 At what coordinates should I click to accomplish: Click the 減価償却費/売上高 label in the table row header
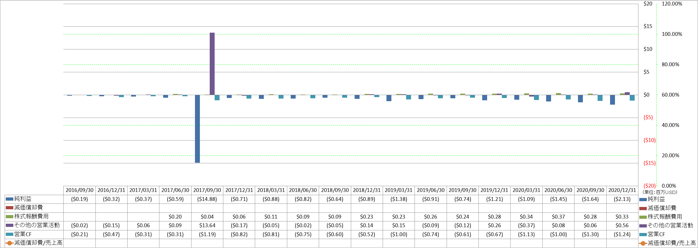pos(38,243)
